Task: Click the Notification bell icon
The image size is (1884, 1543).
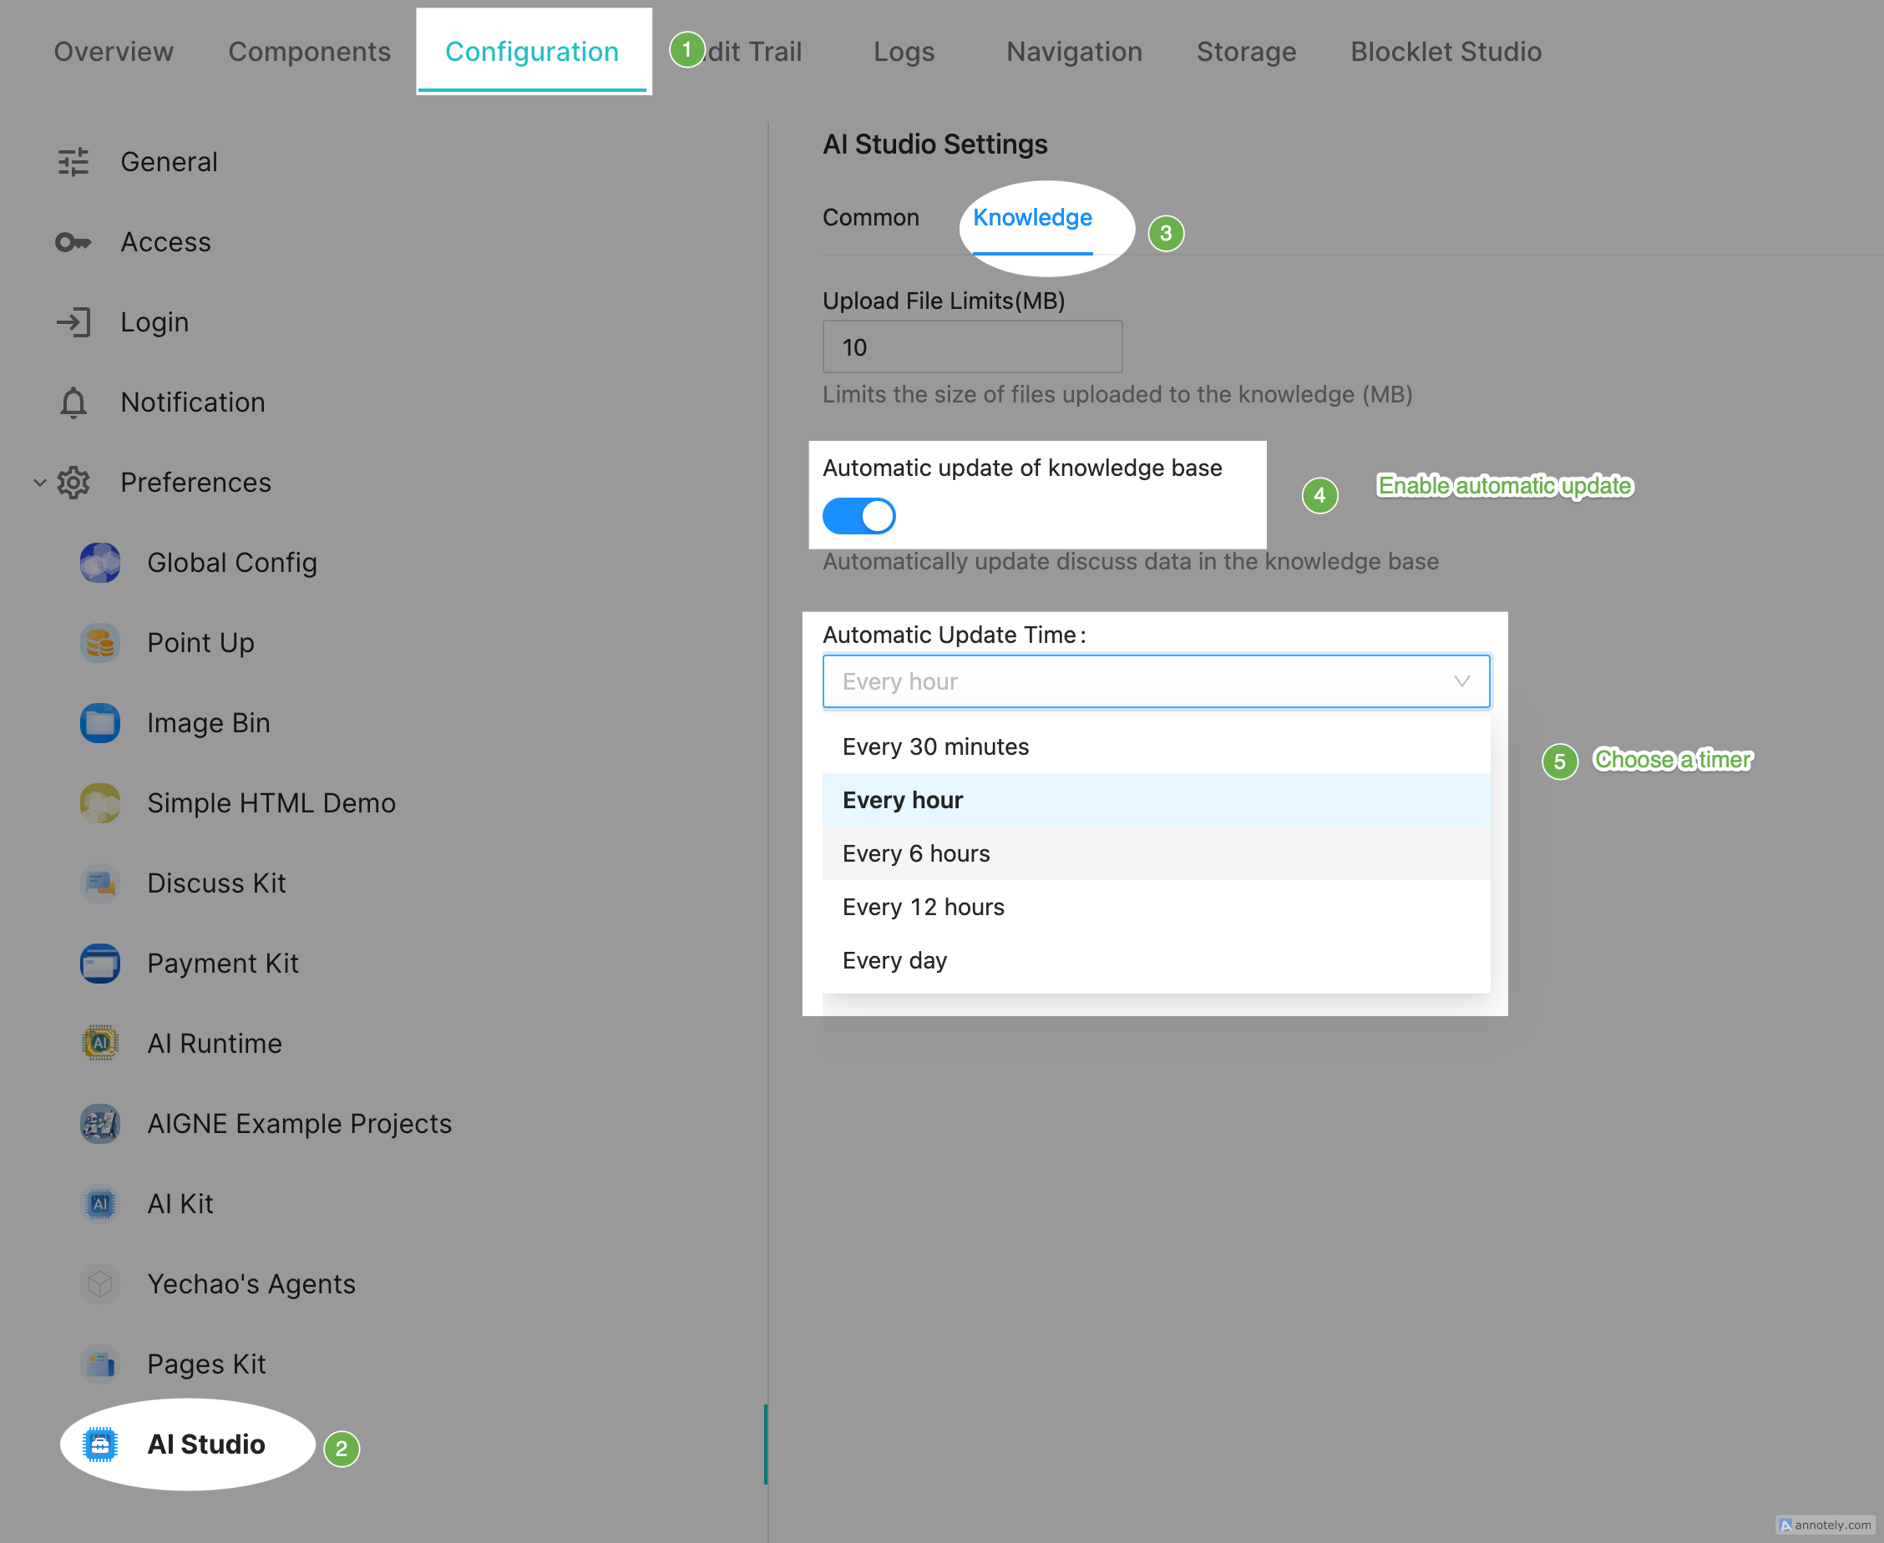Action: tap(73, 402)
